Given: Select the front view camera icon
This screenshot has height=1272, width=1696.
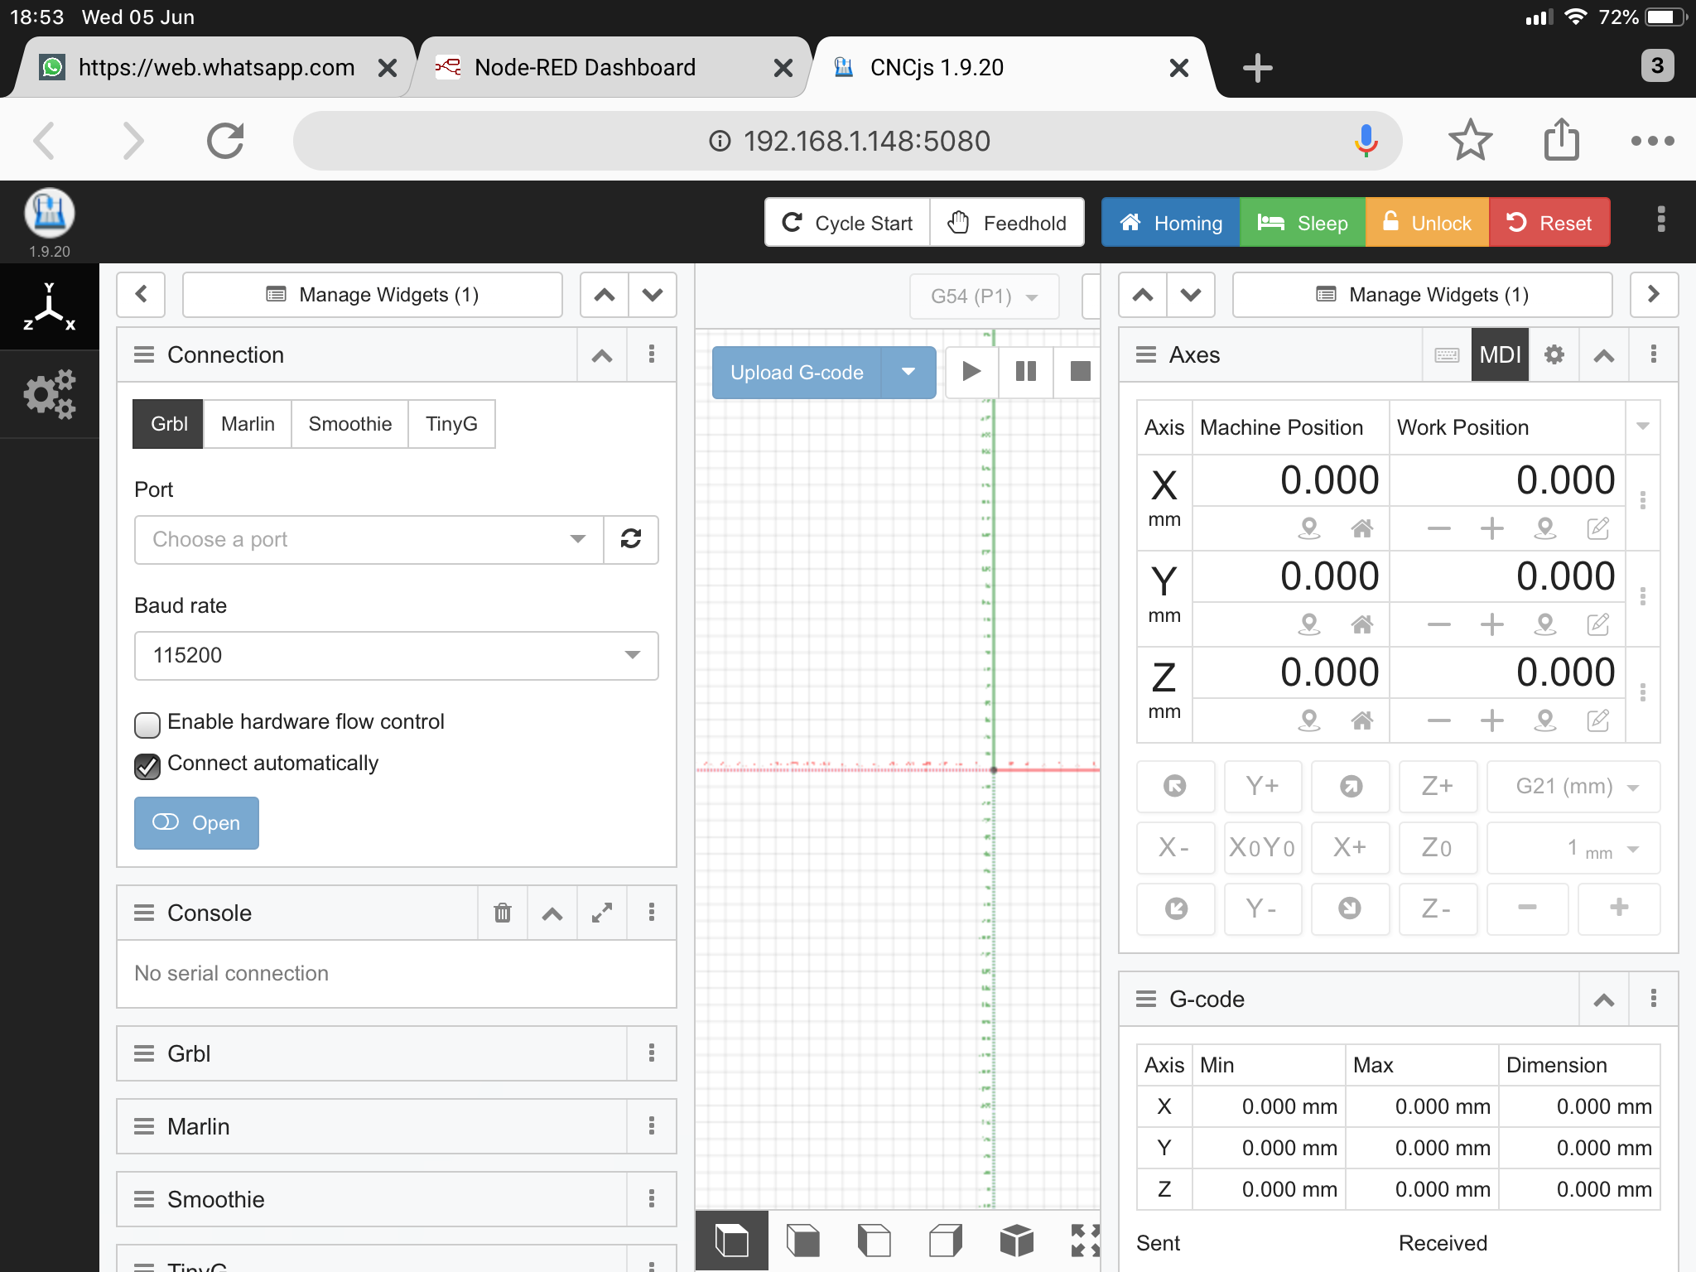Looking at the screenshot, I should click(x=802, y=1240).
